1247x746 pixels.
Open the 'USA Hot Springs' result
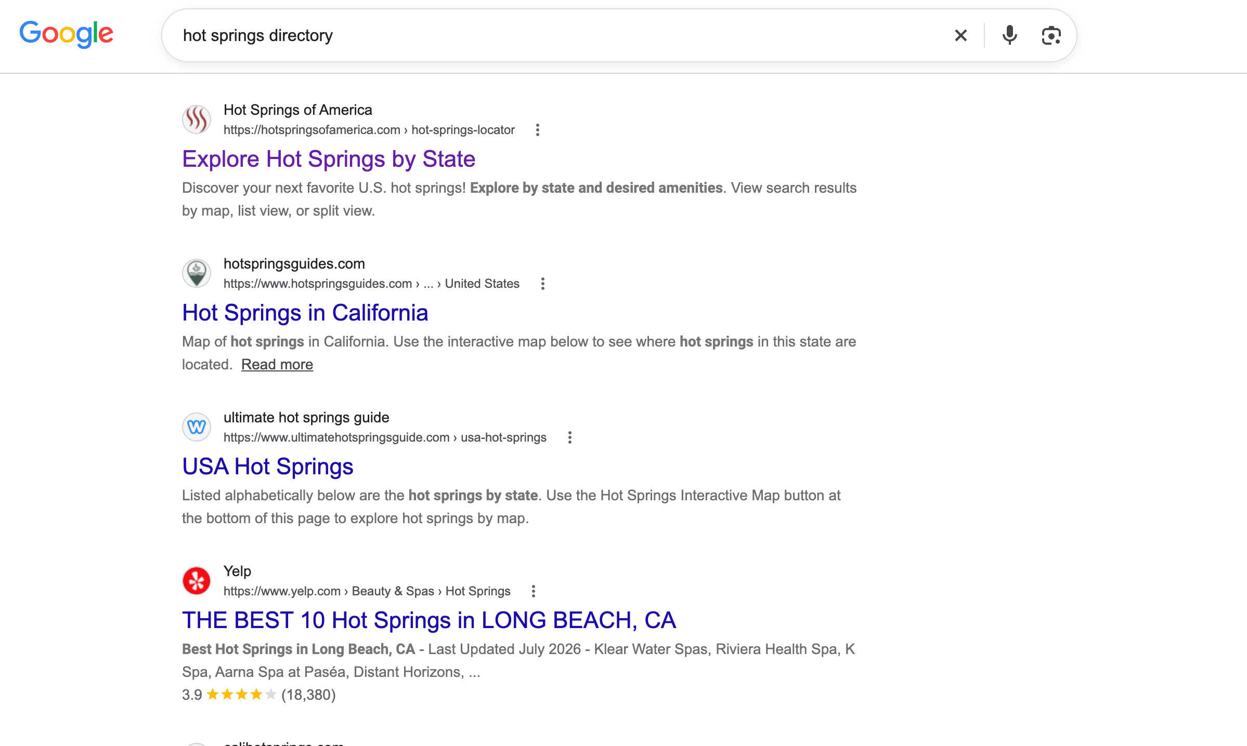268,467
